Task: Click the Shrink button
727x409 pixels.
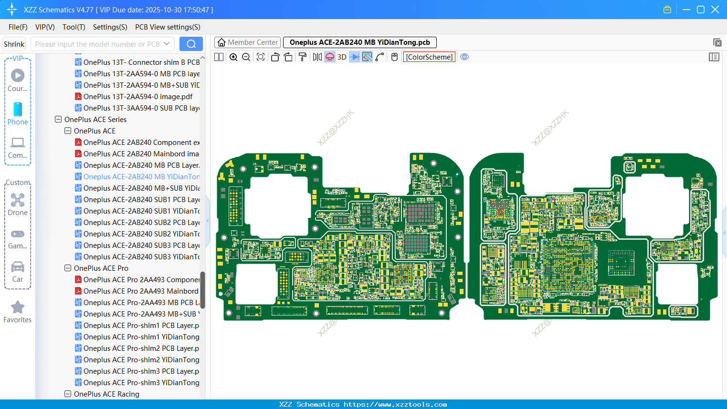Action: 14,44
